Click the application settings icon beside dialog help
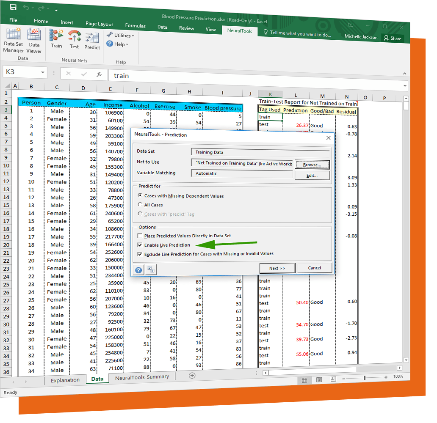 151,269
